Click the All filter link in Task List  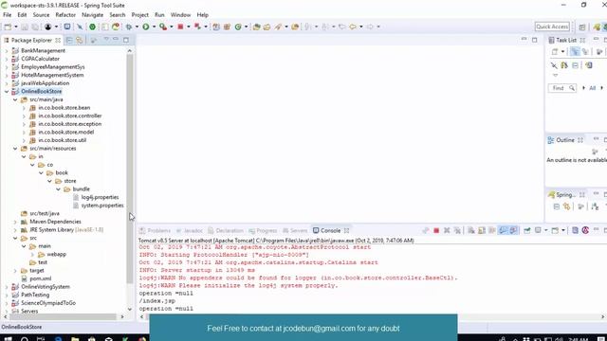point(592,88)
